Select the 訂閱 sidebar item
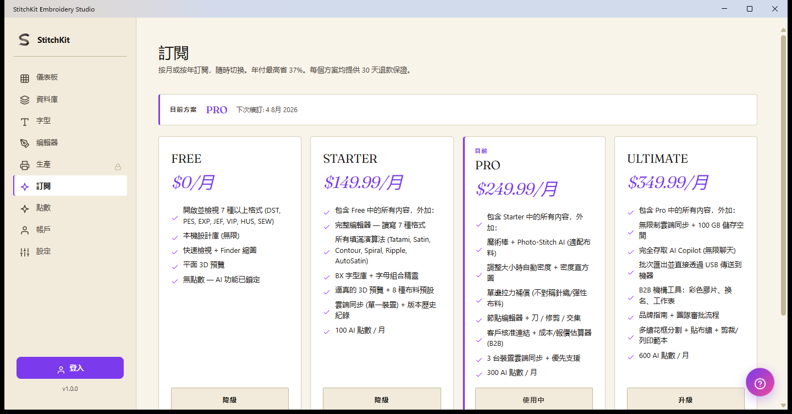The image size is (792, 414). (x=70, y=186)
